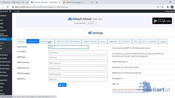Bookmark this page with the star icon
This screenshot has width=175, height=98.
(162, 7)
